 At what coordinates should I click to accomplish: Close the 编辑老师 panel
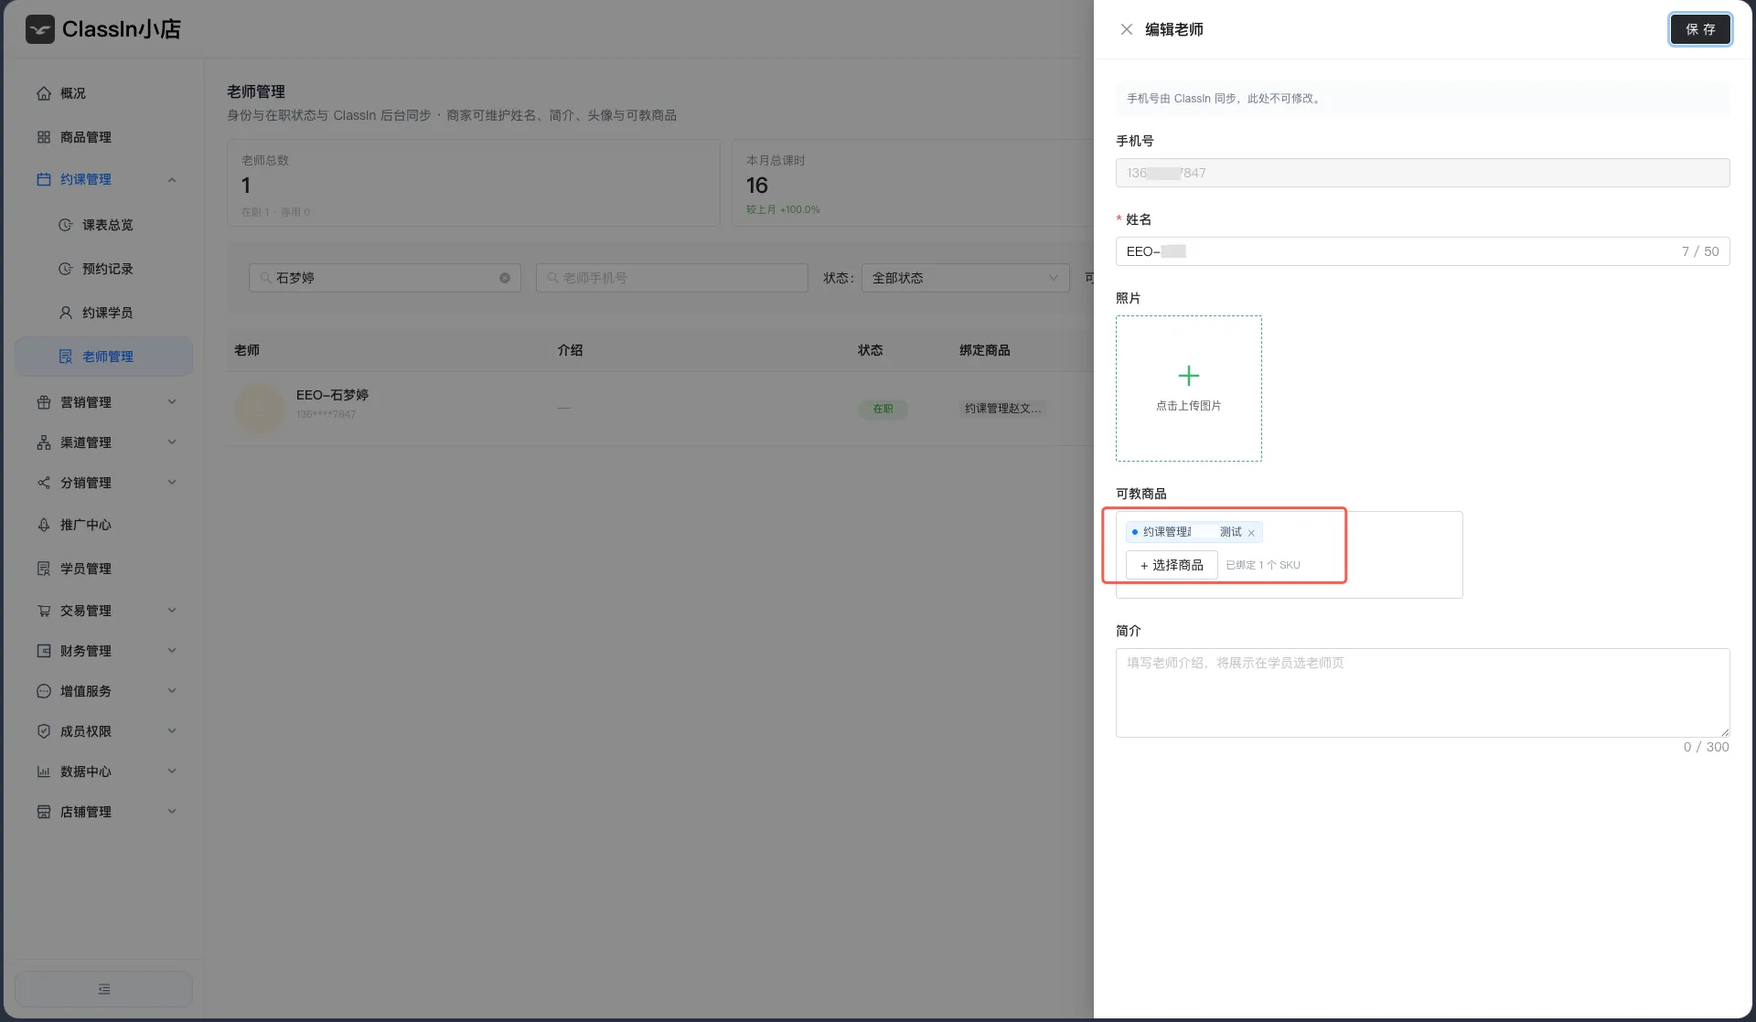click(1127, 29)
